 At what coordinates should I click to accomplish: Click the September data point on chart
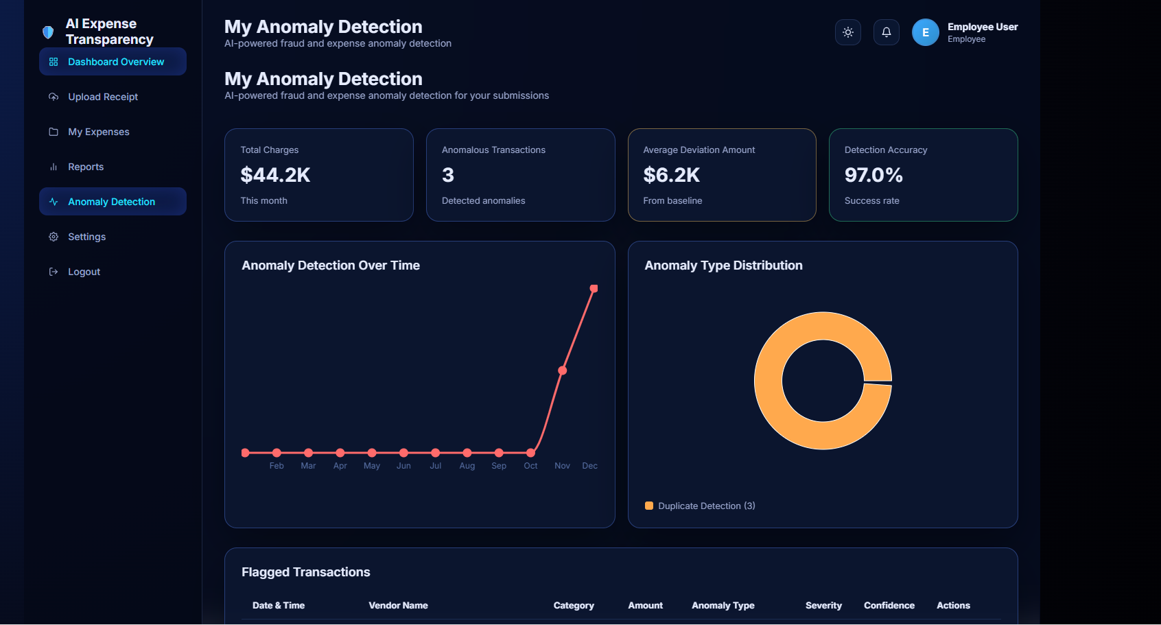pyautogui.click(x=499, y=453)
